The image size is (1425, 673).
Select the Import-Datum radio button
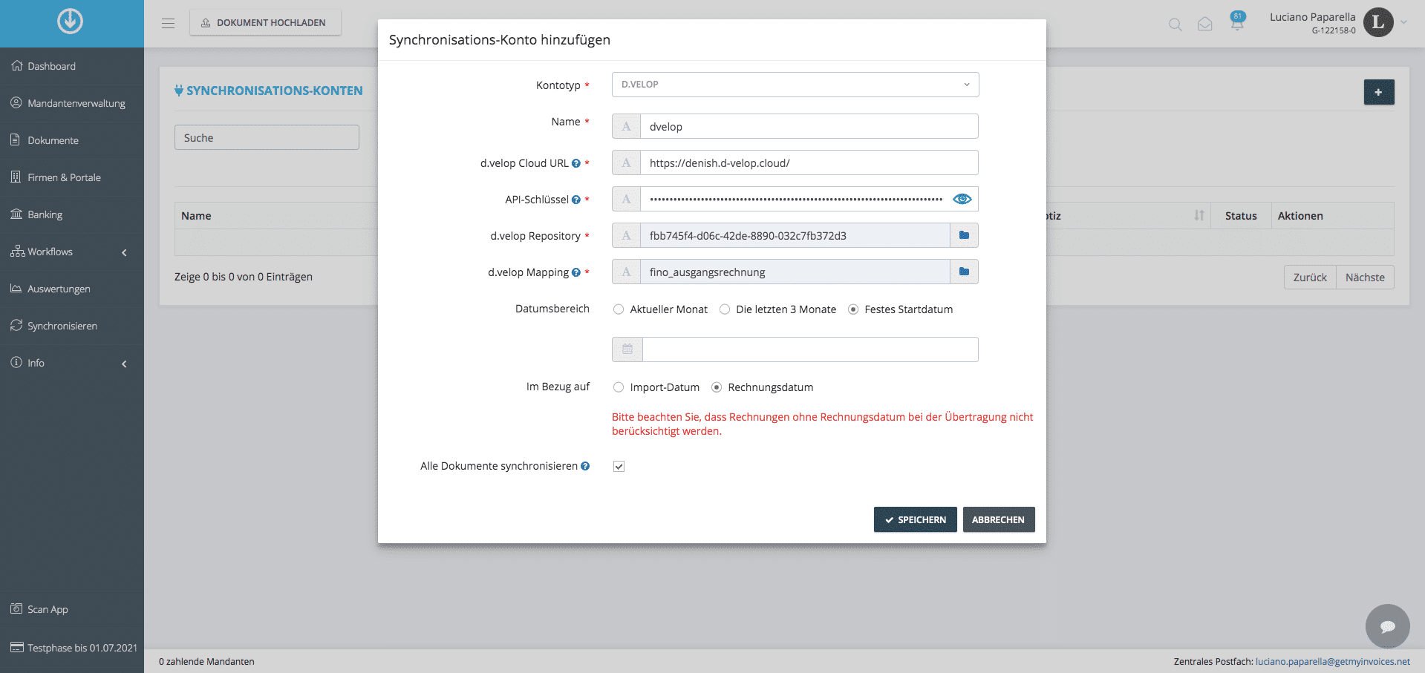click(619, 387)
